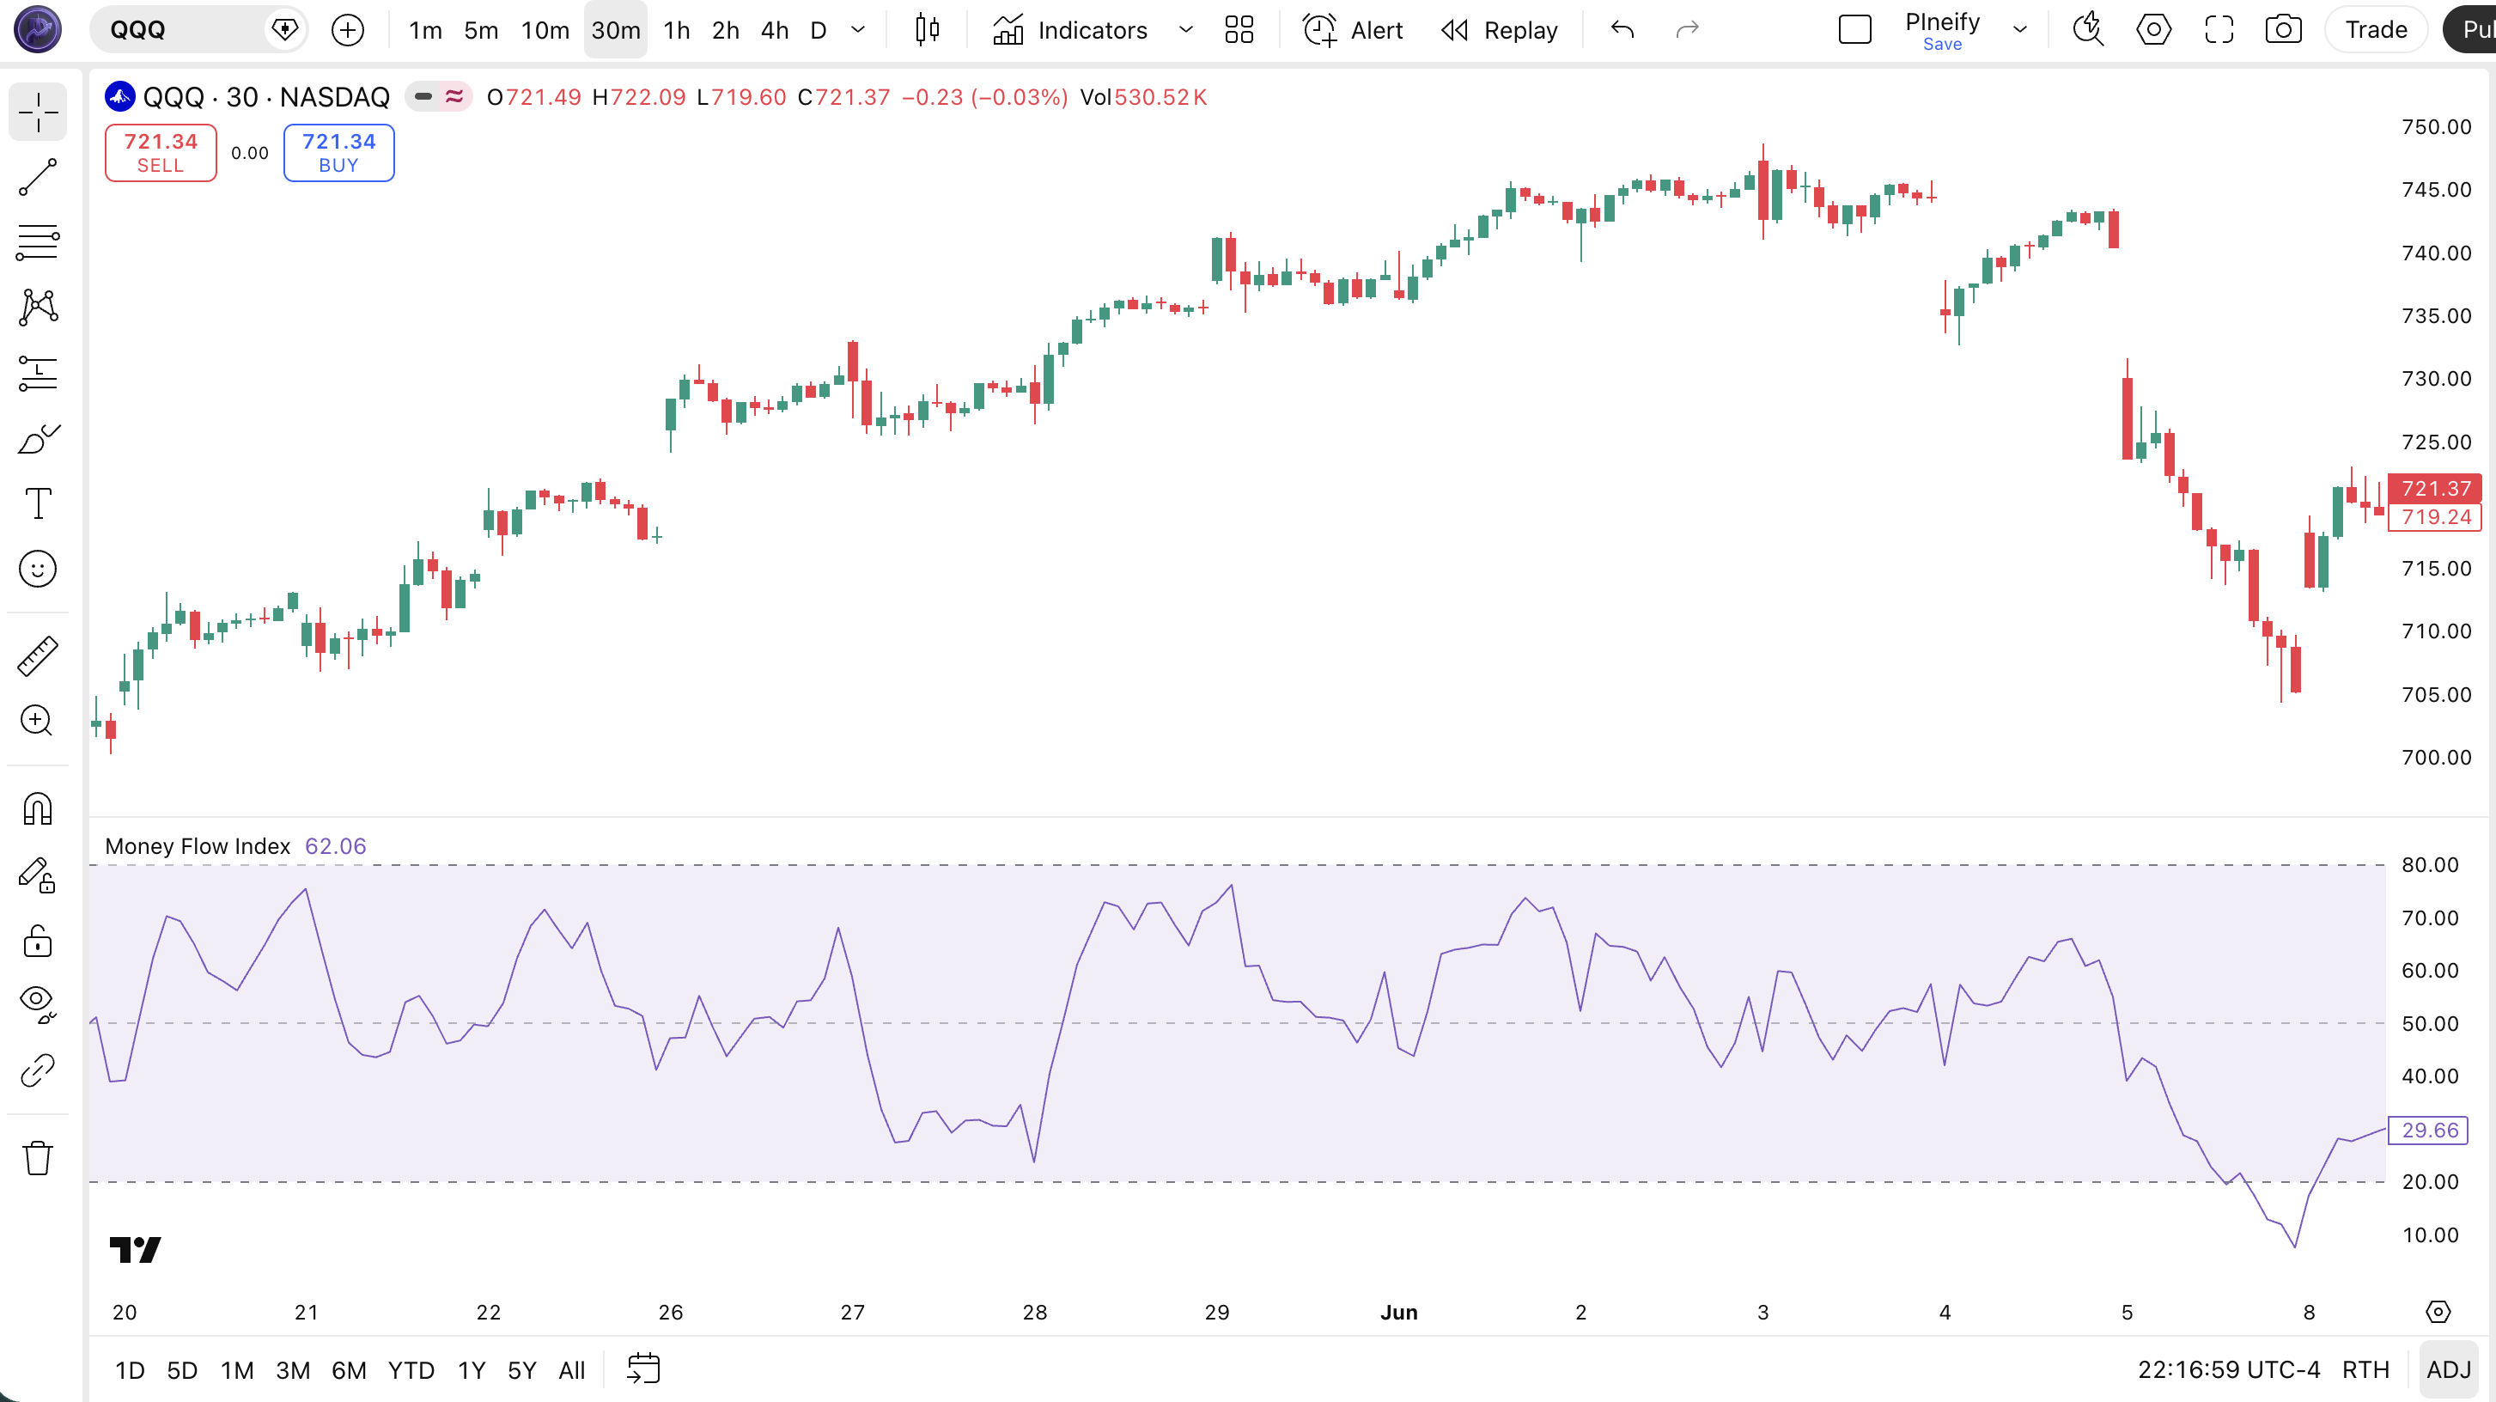Activate the zoom in tool

(38, 721)
